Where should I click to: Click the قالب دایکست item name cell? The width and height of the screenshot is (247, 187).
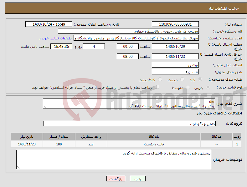click(x=154, y=144)
